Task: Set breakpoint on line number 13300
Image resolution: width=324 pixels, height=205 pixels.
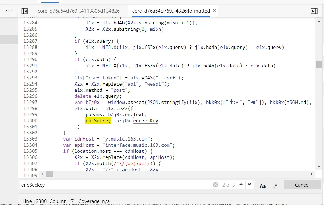Action: [x=30, y=120]
